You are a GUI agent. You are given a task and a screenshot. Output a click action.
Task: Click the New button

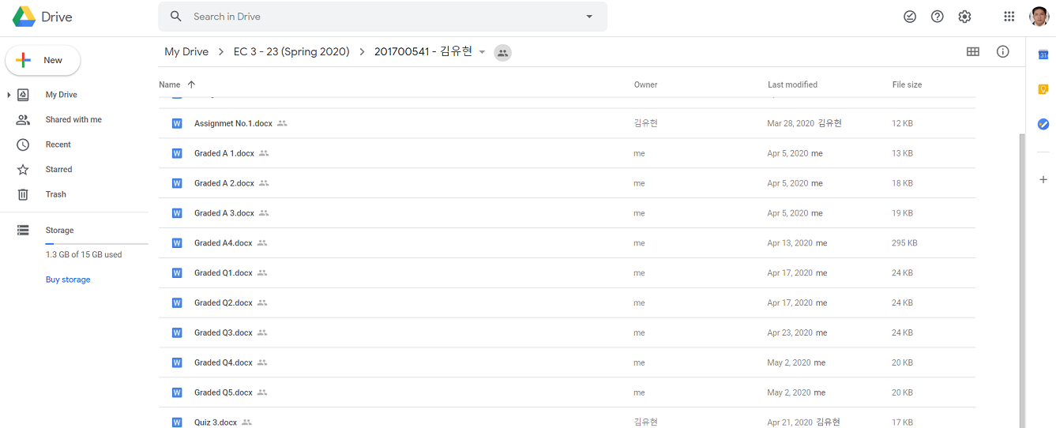43,60
